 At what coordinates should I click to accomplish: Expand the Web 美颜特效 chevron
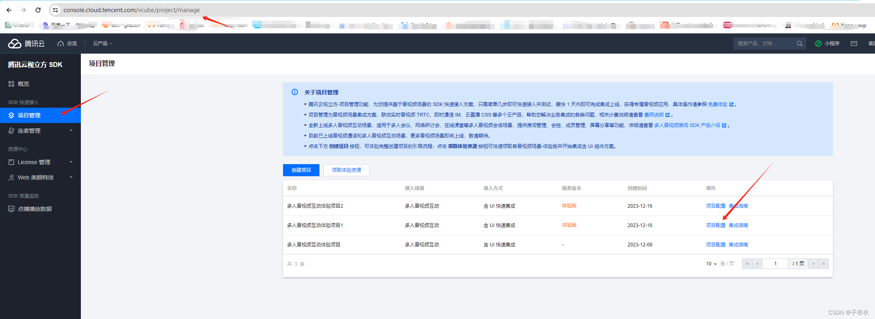pos(71,177)
